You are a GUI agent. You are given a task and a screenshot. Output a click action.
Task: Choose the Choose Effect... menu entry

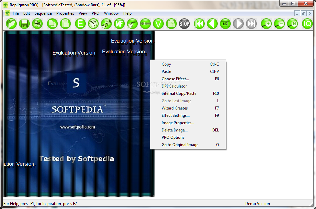coord(188,79)
